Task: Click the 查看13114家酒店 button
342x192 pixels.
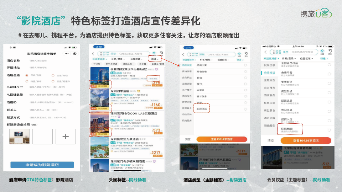Action: (222, 139)
